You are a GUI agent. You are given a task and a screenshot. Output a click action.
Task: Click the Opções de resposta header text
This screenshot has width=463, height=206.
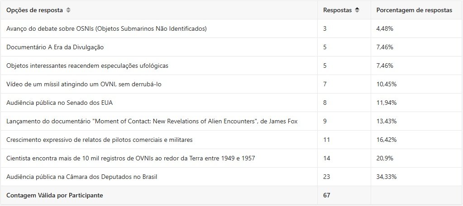point(34,10)
